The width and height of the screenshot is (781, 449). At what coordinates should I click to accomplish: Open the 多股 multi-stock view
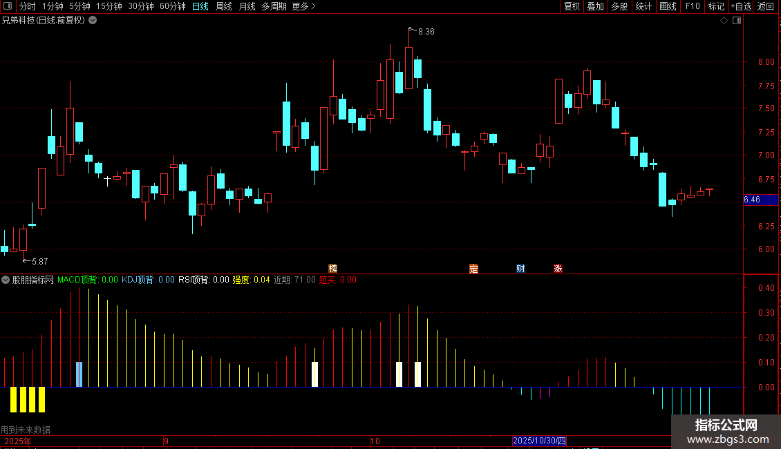click(619, 6)
